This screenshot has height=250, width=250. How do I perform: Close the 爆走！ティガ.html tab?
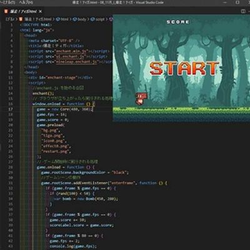(x=41, y=11)
